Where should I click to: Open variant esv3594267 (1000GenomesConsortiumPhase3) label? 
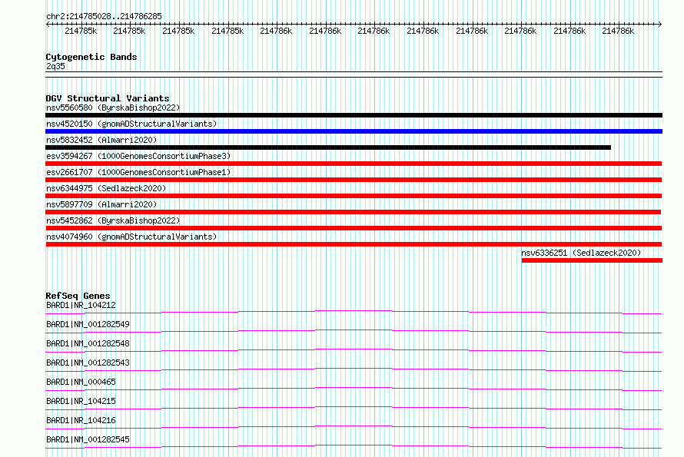pos(138,156)
